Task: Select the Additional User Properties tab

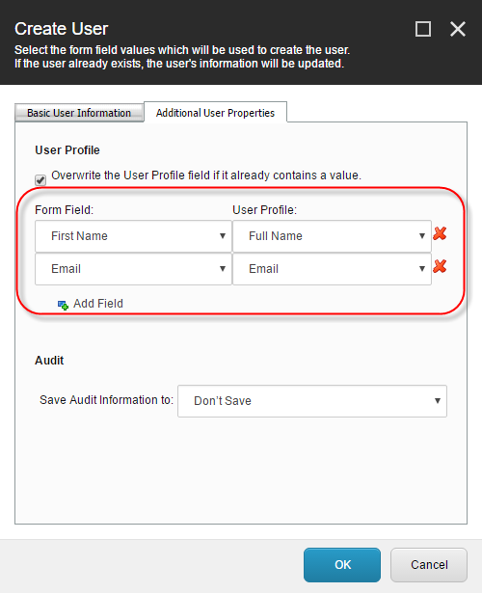Action: (x=216, y=113)
